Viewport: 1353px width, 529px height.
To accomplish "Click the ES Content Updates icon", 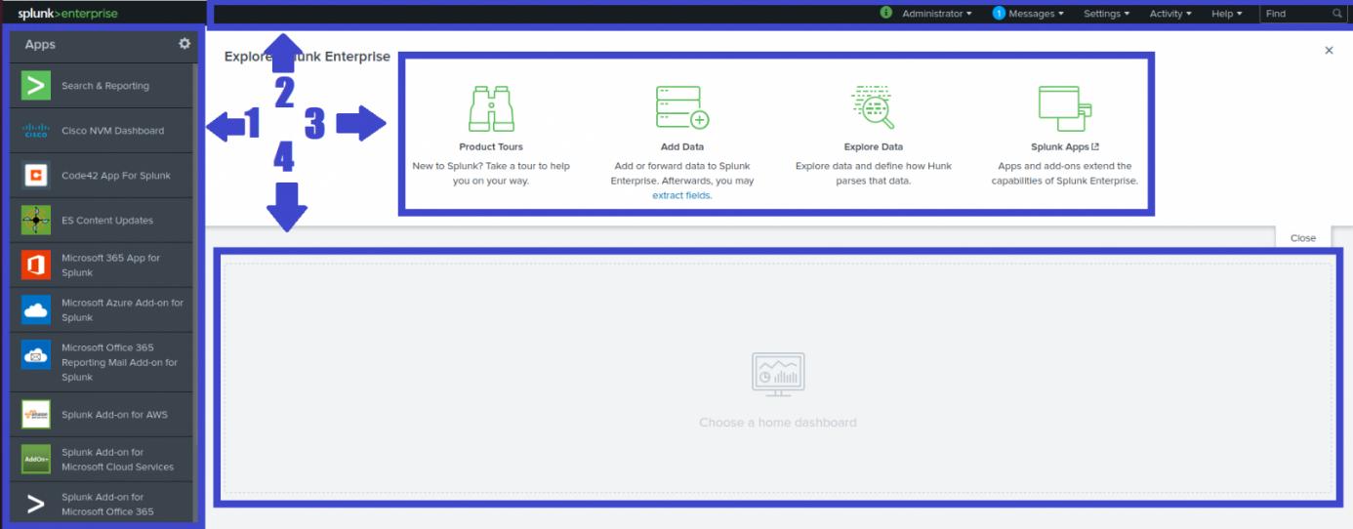I will point(36,221).
